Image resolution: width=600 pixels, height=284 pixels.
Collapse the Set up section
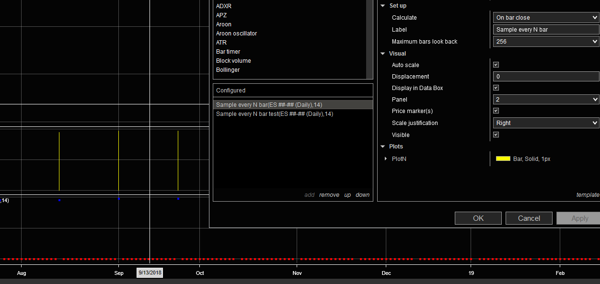383,6
